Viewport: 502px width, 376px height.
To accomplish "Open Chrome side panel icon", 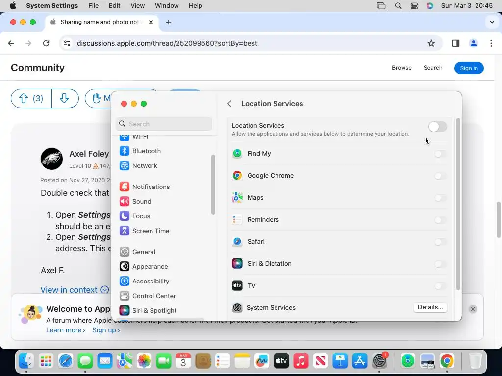I will (x=455, y=43).
